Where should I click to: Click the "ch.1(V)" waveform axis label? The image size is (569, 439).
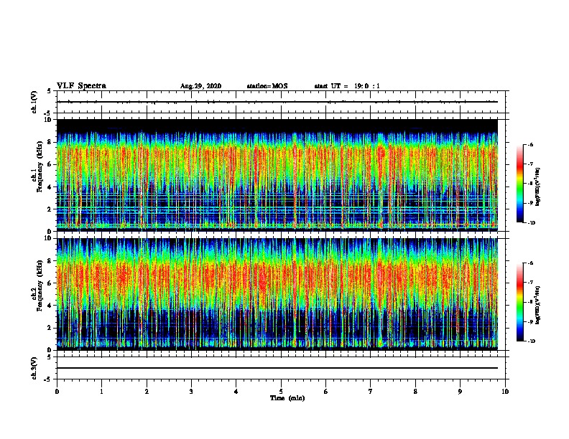coord(34,102)
